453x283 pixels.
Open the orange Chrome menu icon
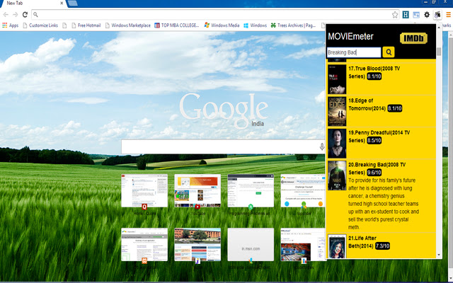coord(448,14)
